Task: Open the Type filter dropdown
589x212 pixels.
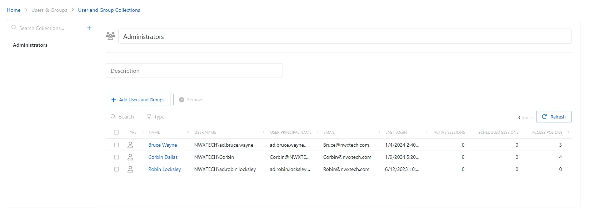Action: (x=155, y=117)
